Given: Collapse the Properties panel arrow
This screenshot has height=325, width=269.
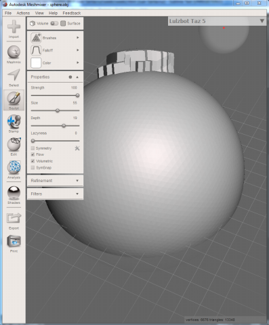Looking at the screenshot, I should (x=77, y=77).
